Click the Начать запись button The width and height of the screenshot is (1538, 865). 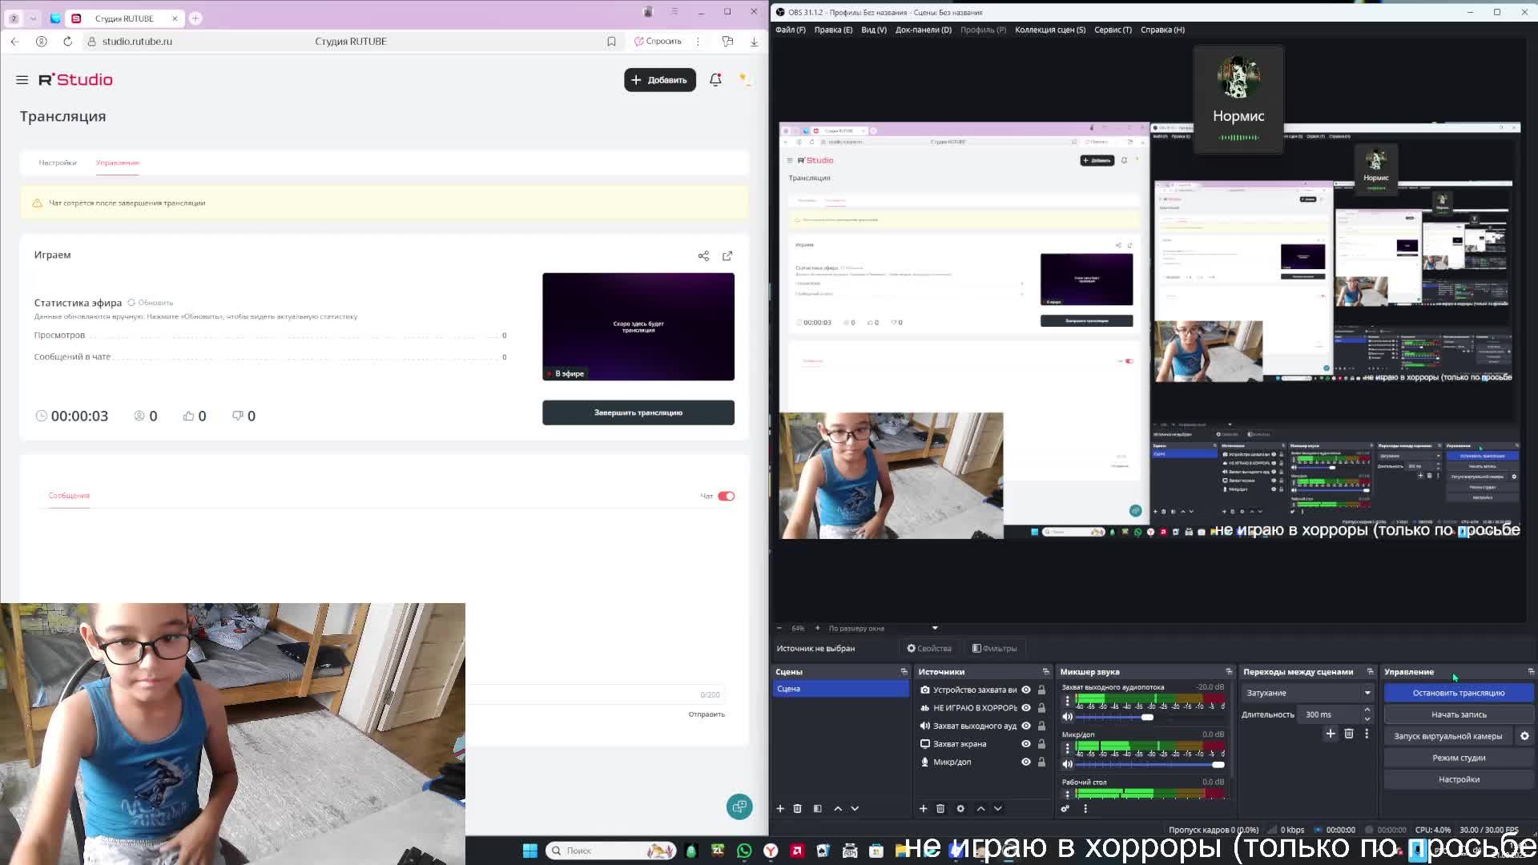[x=1458, y=714]
